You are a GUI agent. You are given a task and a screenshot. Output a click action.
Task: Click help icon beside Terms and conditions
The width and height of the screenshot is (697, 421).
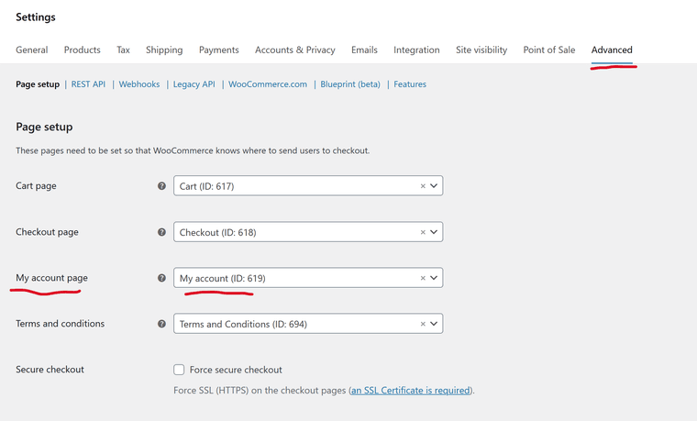(162, 324)
